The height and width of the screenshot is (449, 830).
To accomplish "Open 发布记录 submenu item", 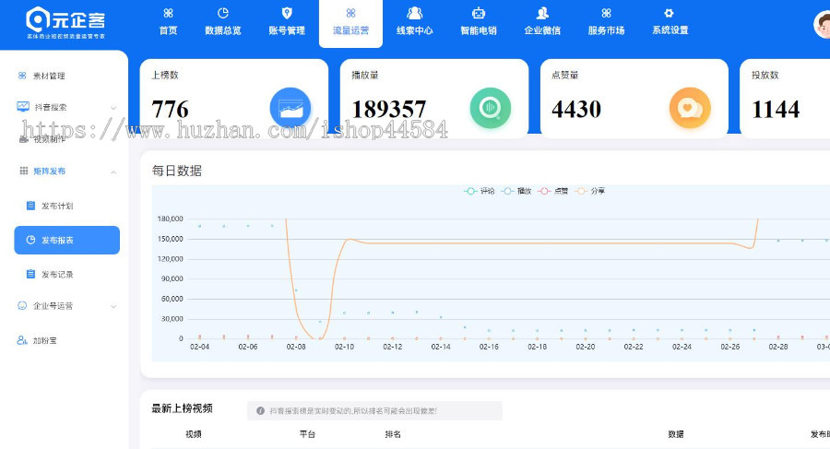I will [x=57, y=274].
